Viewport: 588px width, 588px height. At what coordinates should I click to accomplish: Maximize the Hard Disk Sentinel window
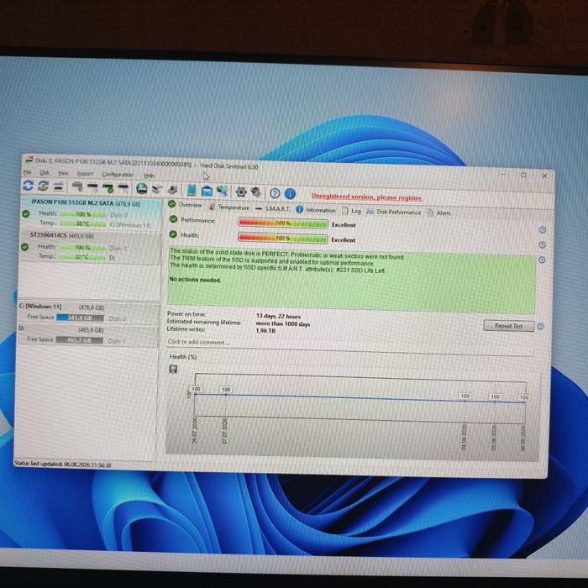[x=523, y=175]
